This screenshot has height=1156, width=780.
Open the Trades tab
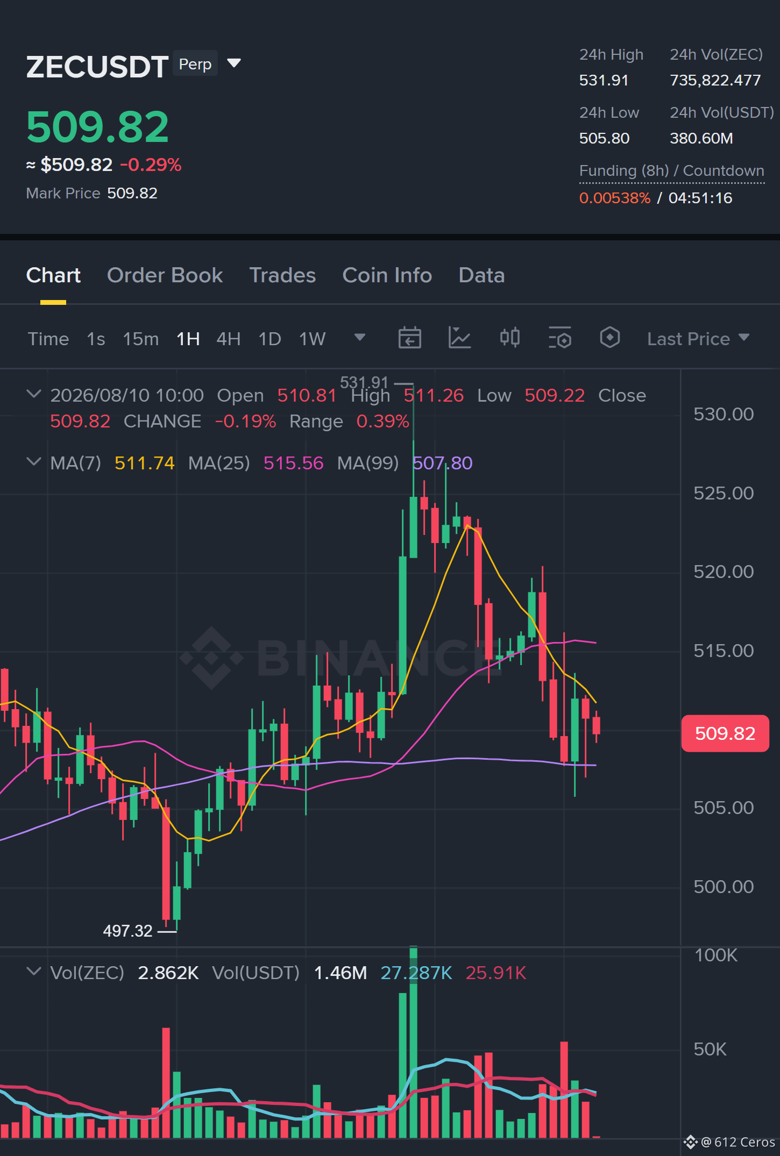coord(282,275)
